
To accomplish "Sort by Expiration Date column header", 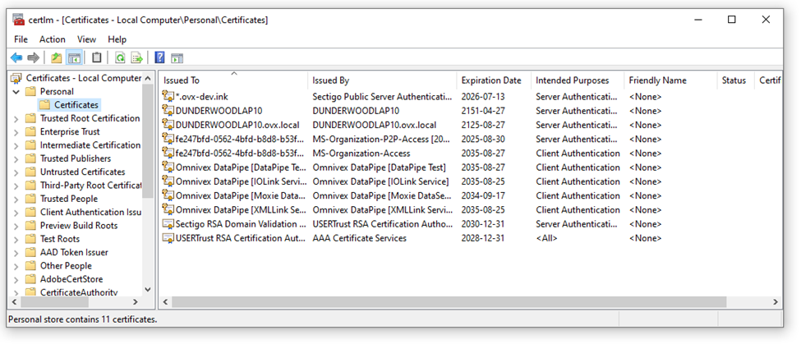I will (x=490, y=80).
